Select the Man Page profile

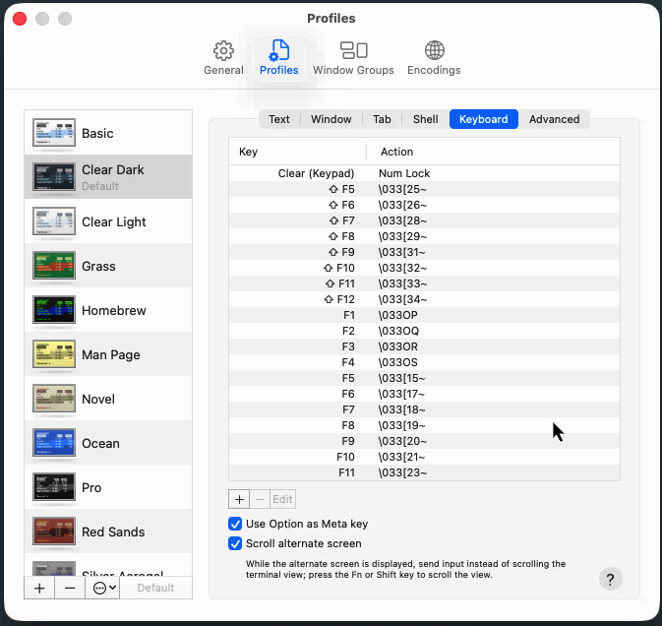(108, 354)
